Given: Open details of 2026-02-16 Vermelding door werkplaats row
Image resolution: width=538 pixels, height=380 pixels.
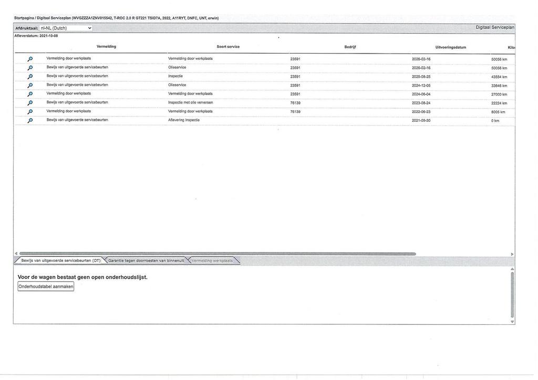Looking at the screenshot, I should pyautogui.click(x=30, y=59).
